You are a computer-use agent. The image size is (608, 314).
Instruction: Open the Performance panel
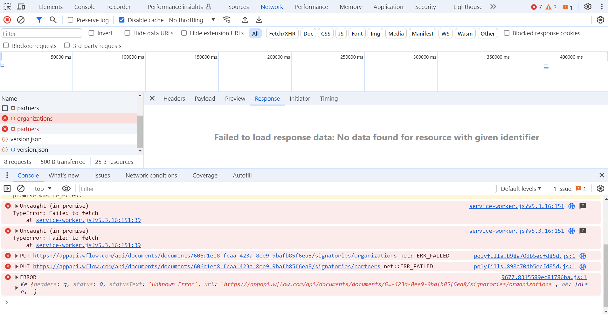point(311,7)
